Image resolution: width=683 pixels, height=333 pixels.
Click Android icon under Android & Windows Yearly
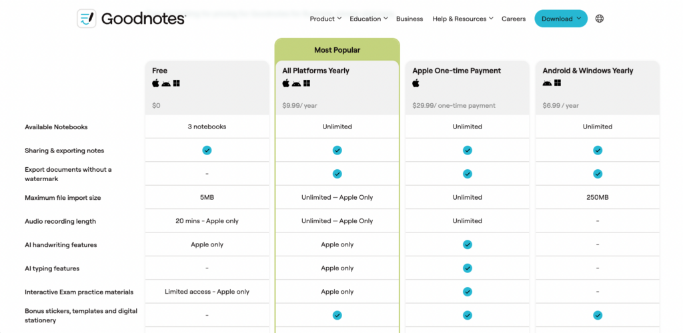point(547,83)
